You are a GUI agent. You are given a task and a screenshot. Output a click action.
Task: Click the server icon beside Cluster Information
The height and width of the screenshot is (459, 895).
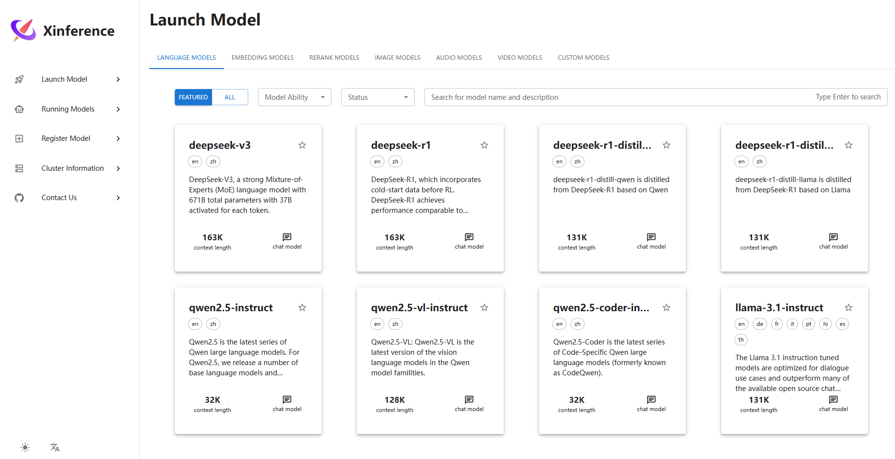tap(19, 168)
